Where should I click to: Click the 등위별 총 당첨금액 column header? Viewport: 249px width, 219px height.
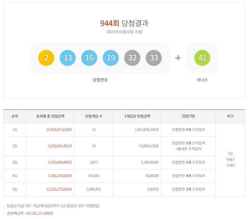(x=50, y=116)
